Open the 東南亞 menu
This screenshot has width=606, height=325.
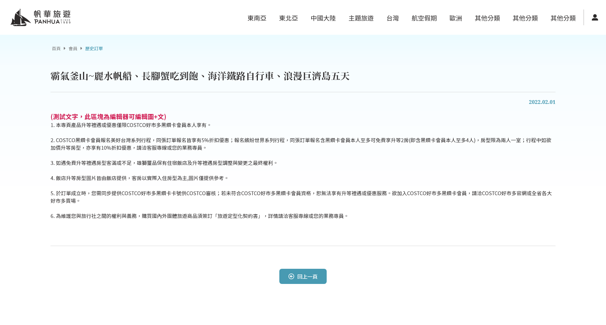[257, 18]
